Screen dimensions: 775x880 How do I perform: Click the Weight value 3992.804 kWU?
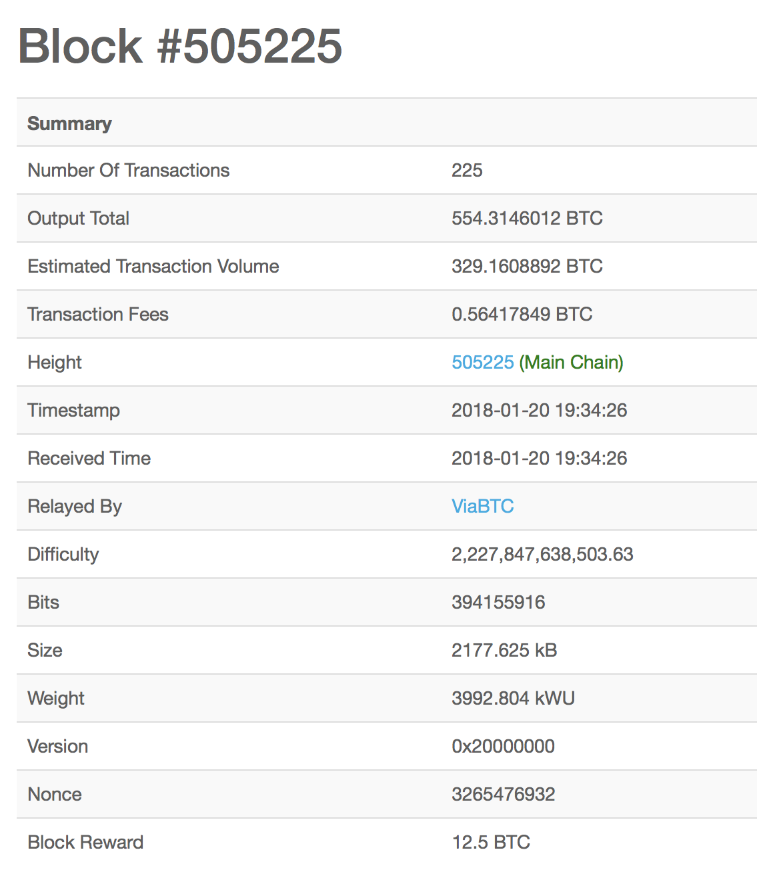click(513, 698)
